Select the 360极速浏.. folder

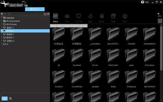77,36
